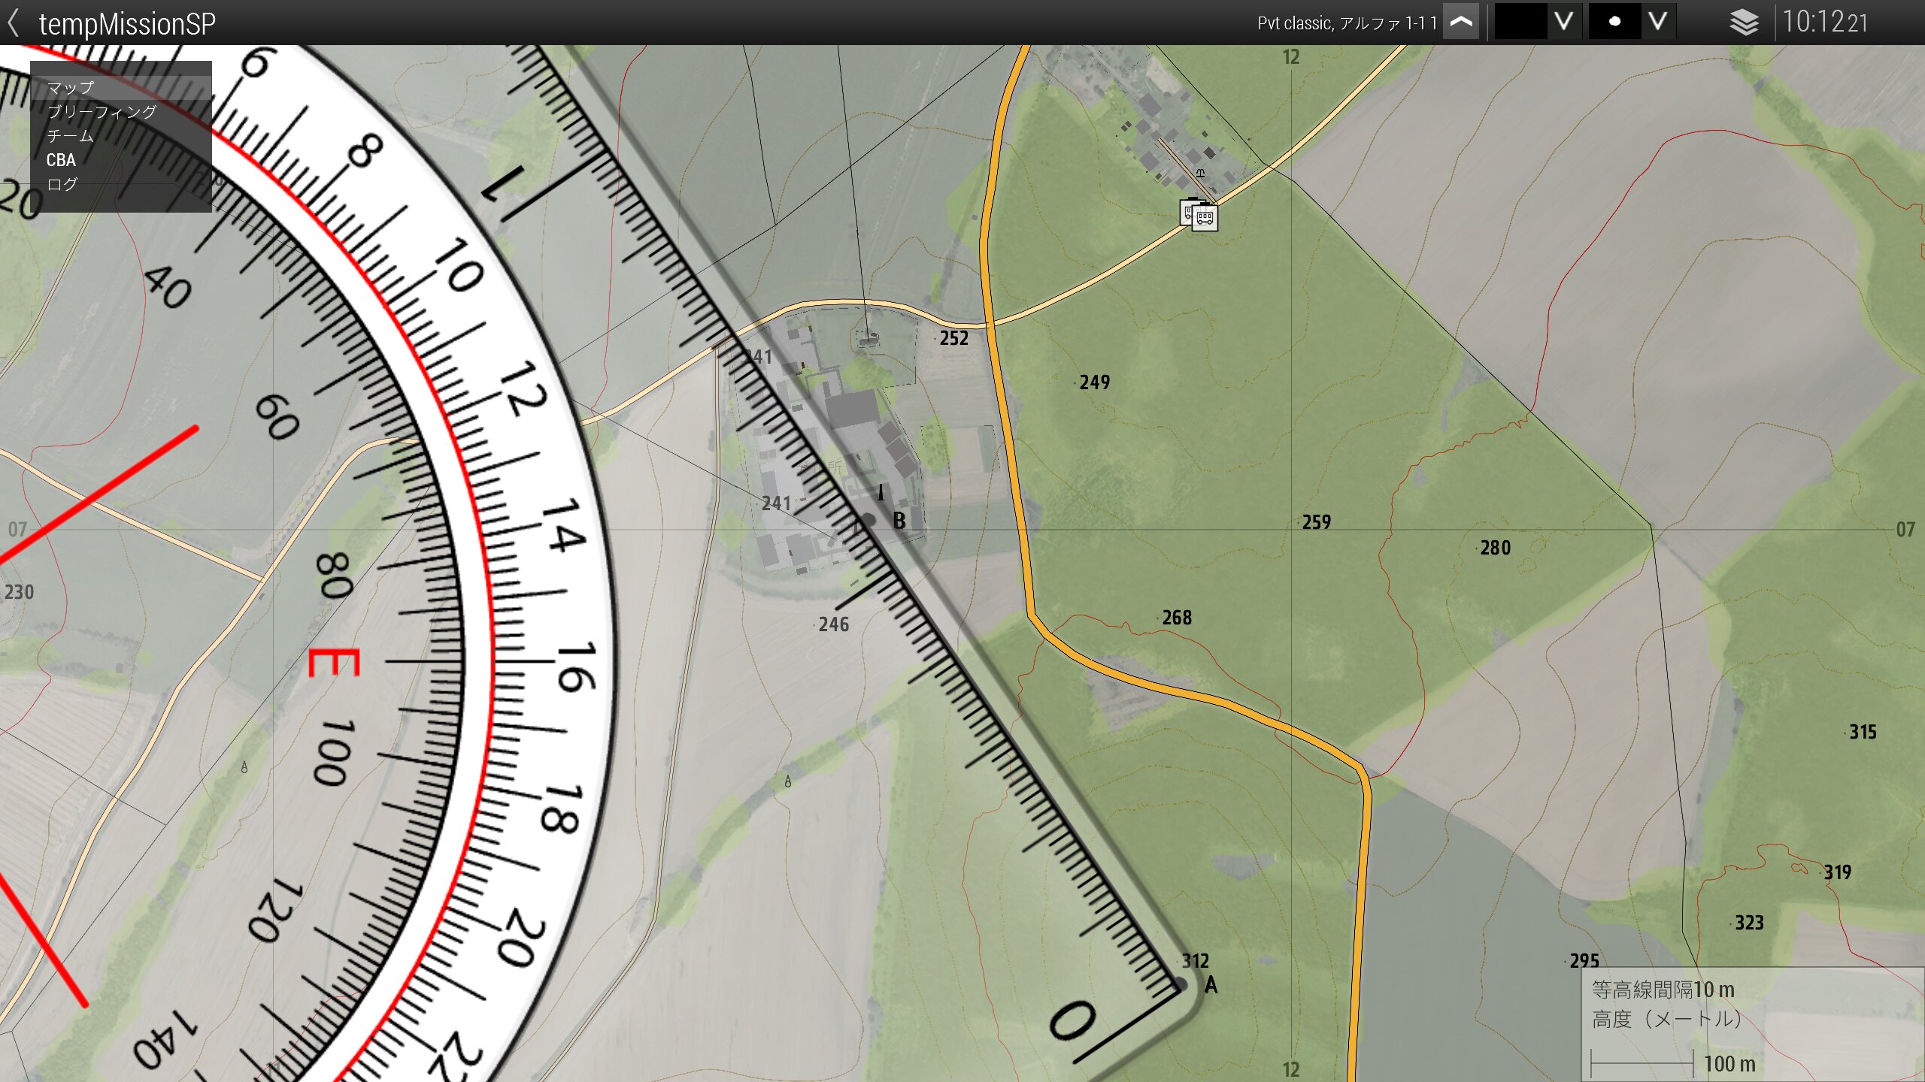Click the Pvt classic unit label
The height and width of the screenshot is (1082, 1925).
(1347, 23)
